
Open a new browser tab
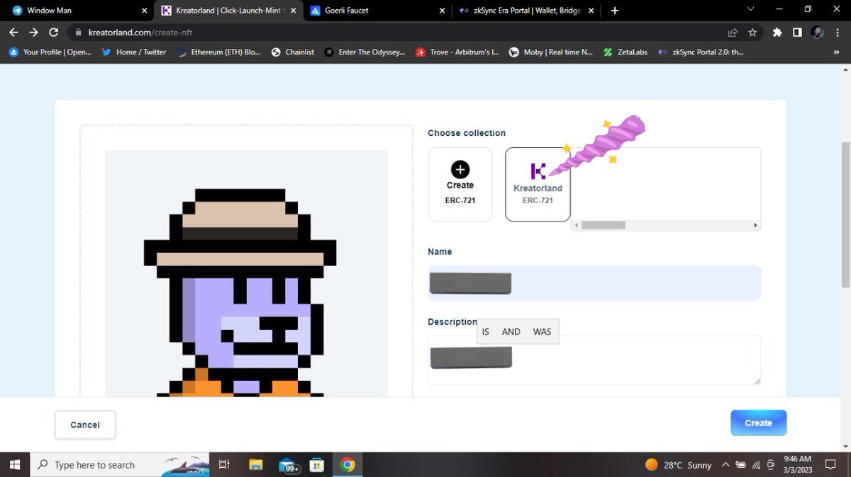point(615,11)
